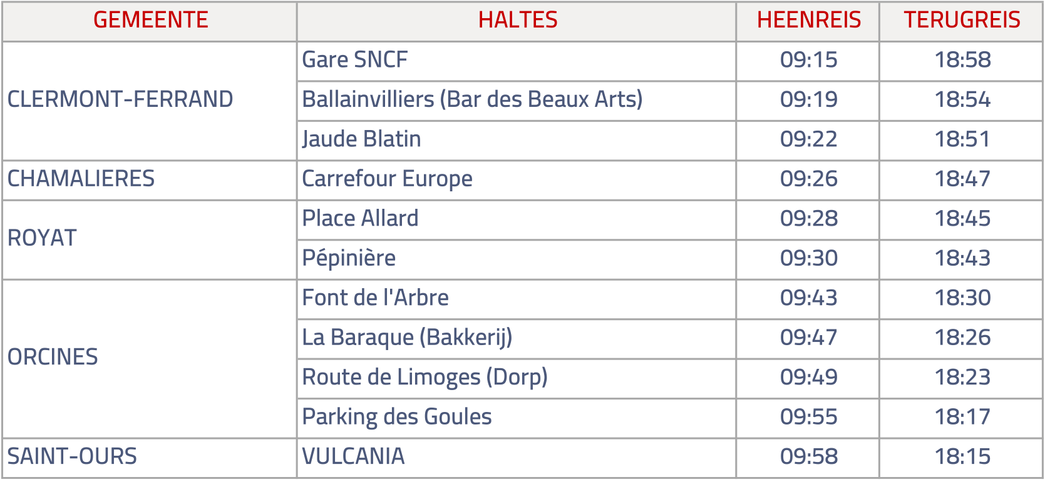Click the GEMEENTE column header

coord(150,20)
